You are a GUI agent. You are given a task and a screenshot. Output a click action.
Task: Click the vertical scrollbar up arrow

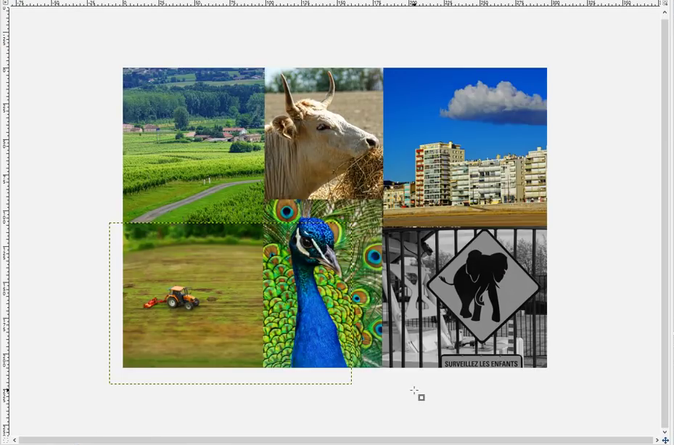click(x=665, y=13)
